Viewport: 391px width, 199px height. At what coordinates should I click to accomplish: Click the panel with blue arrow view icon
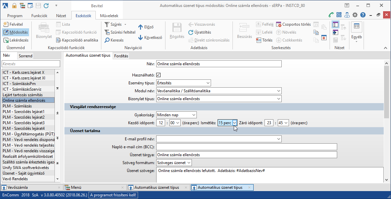[x=336, y=32]
